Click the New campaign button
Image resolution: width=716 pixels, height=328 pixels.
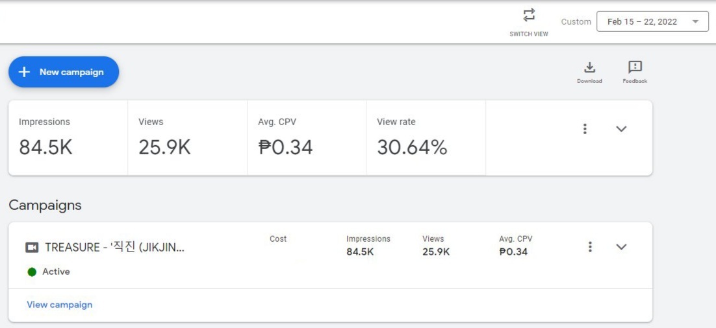[64, 72]
